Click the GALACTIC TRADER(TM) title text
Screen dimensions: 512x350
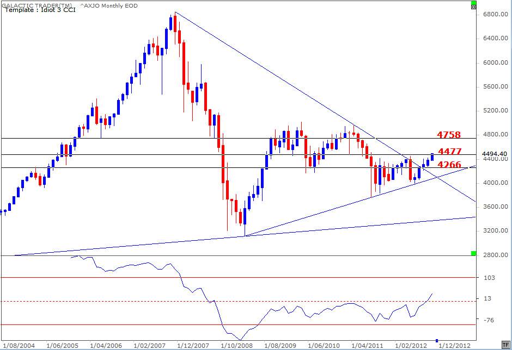(38, 5)
